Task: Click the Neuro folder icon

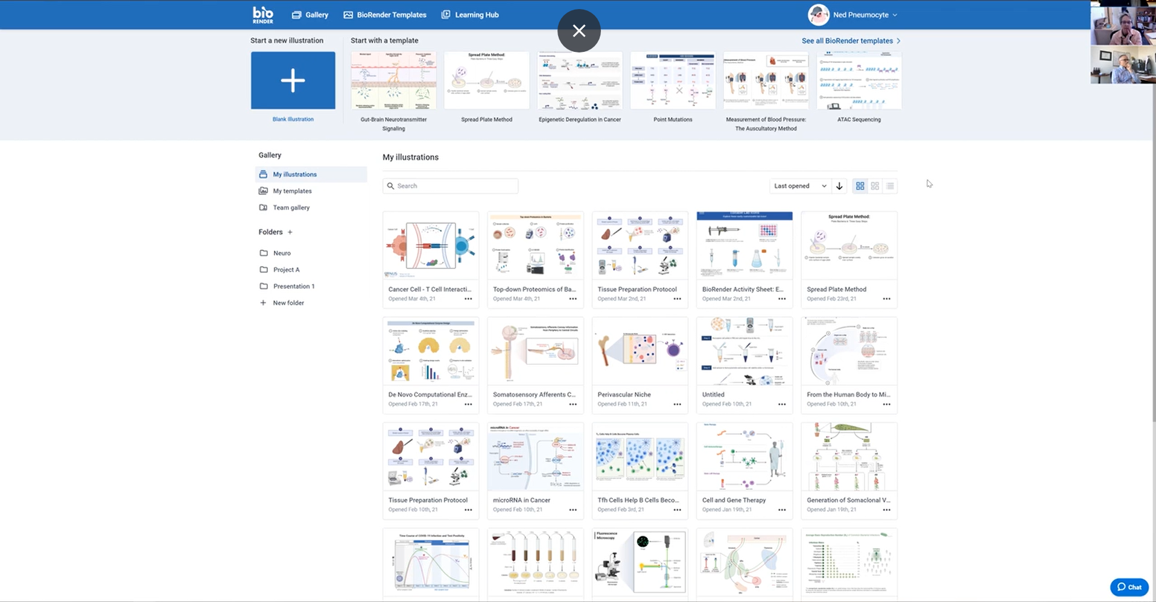Action: [264, 253]
